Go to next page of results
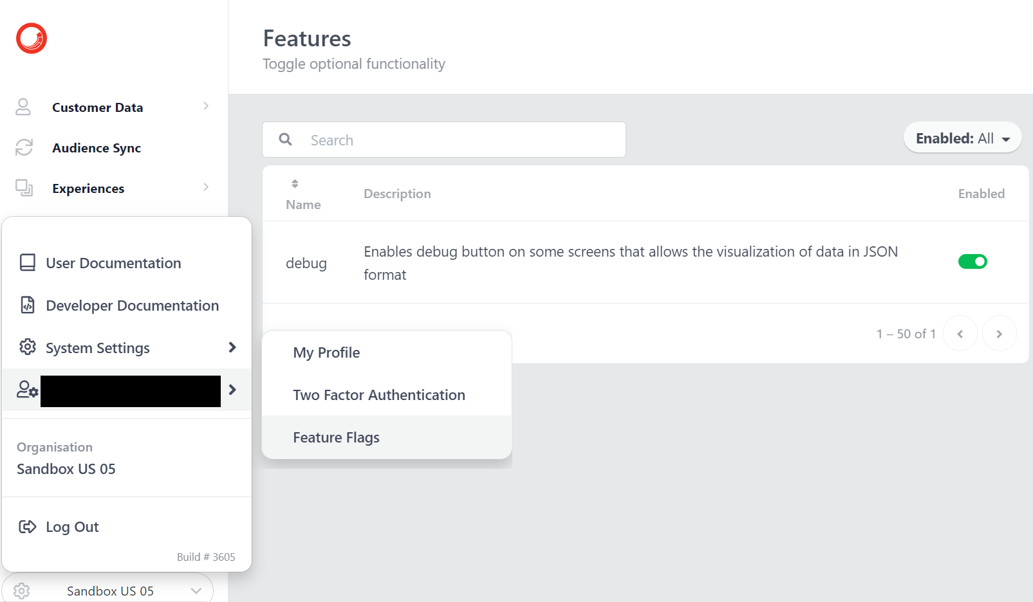 [x=1000, y=333]
